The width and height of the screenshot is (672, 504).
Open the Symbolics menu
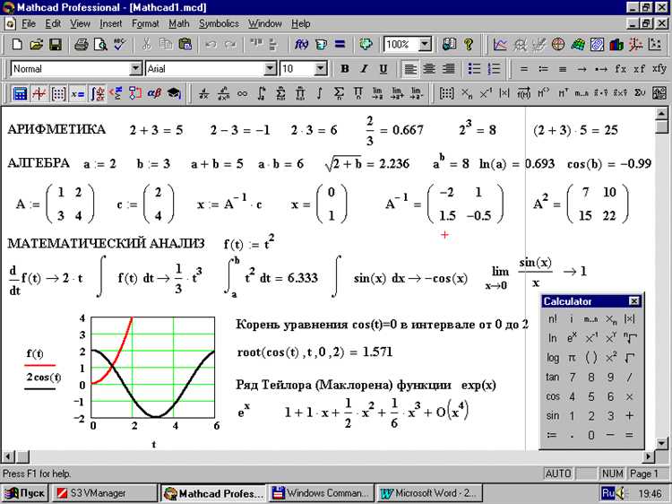click(219, 23)
